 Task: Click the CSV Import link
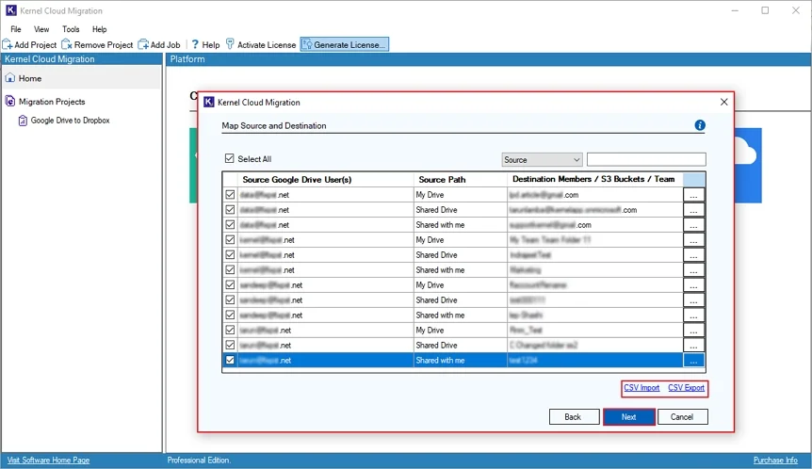pos(641,388)
